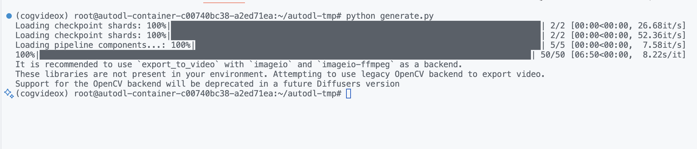Click the 'Diffusers version' deprecation line
The height and width of the screenshot is (149, 697).
[207, 84]
